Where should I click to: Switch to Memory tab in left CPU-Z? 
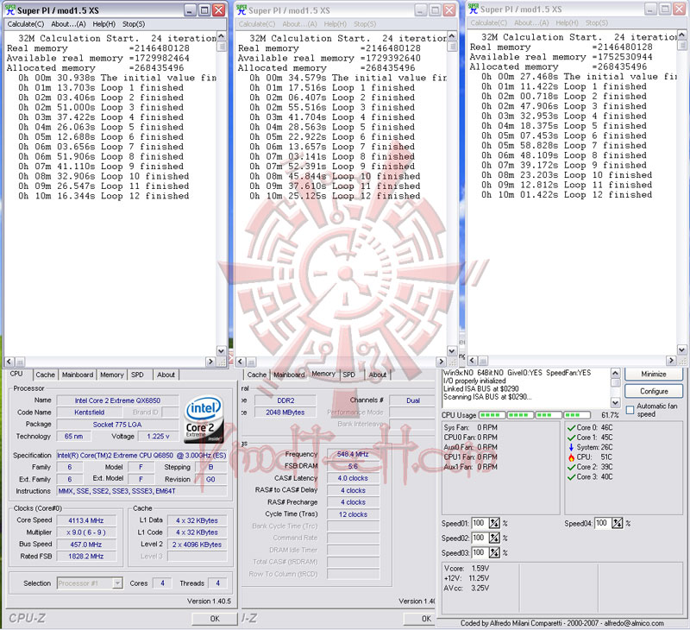[x=112, y=375]
